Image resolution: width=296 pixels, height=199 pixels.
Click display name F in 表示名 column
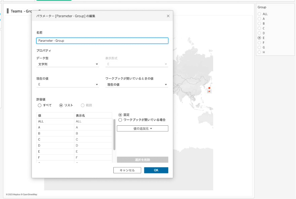click(93, 158)
